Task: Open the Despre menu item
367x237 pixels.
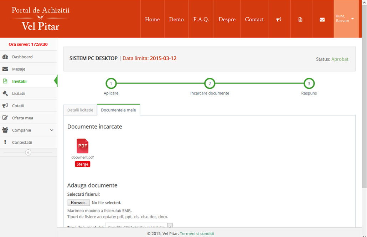Action: point(227,20)
